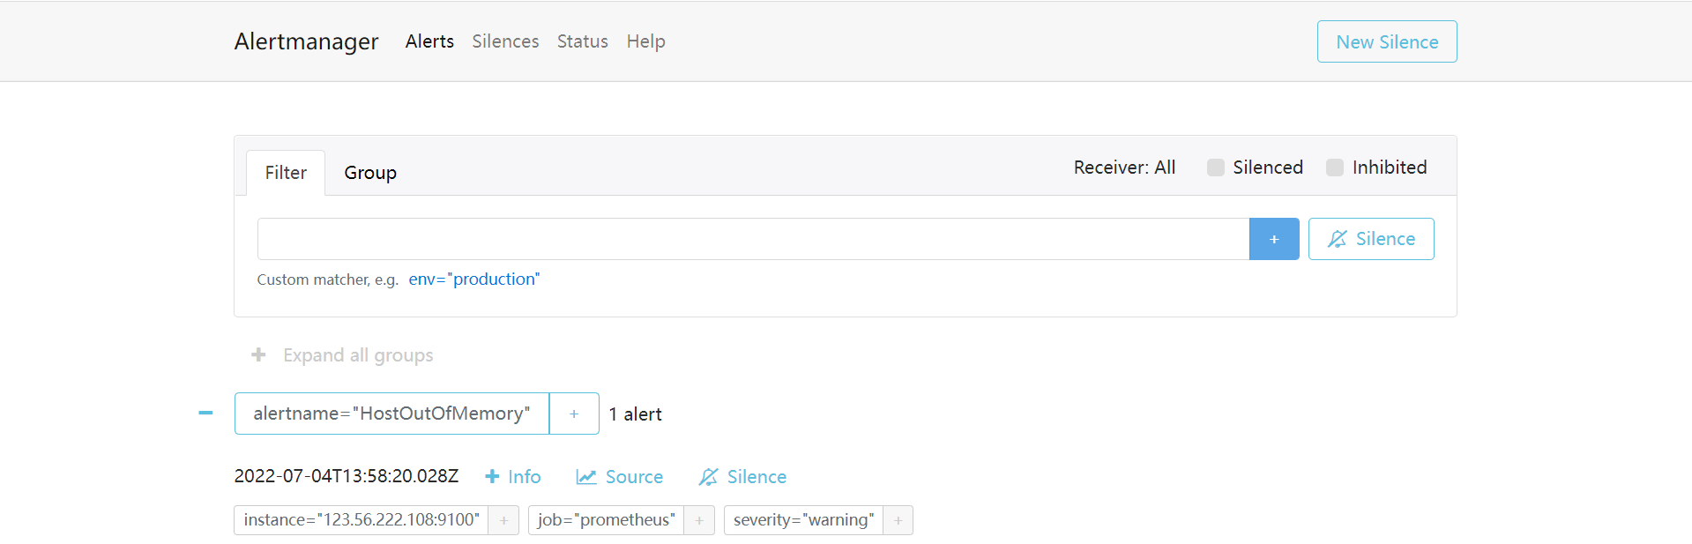Click the muted-bell Silence button near the filter bar
This screenshot has width=1692, height=544.
click(x=1370, y=238)
